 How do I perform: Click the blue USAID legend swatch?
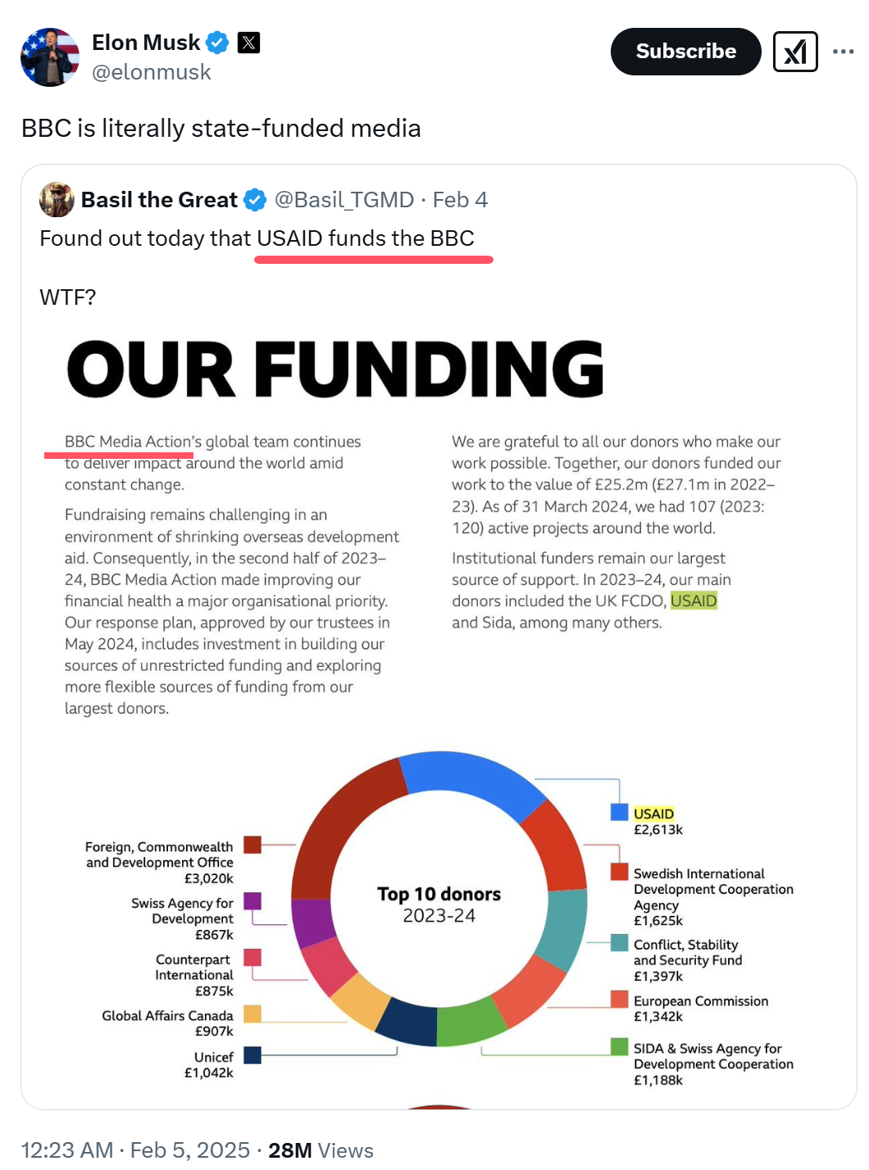click(x=619, y=813)
